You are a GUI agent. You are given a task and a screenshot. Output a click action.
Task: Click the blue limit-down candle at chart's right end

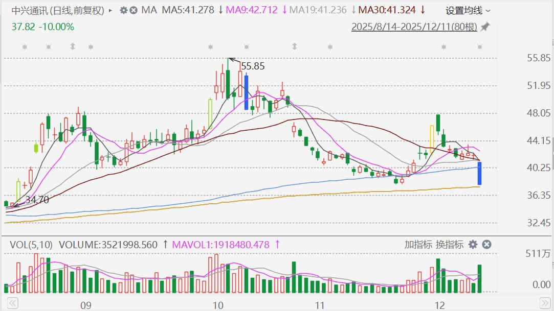480,174
